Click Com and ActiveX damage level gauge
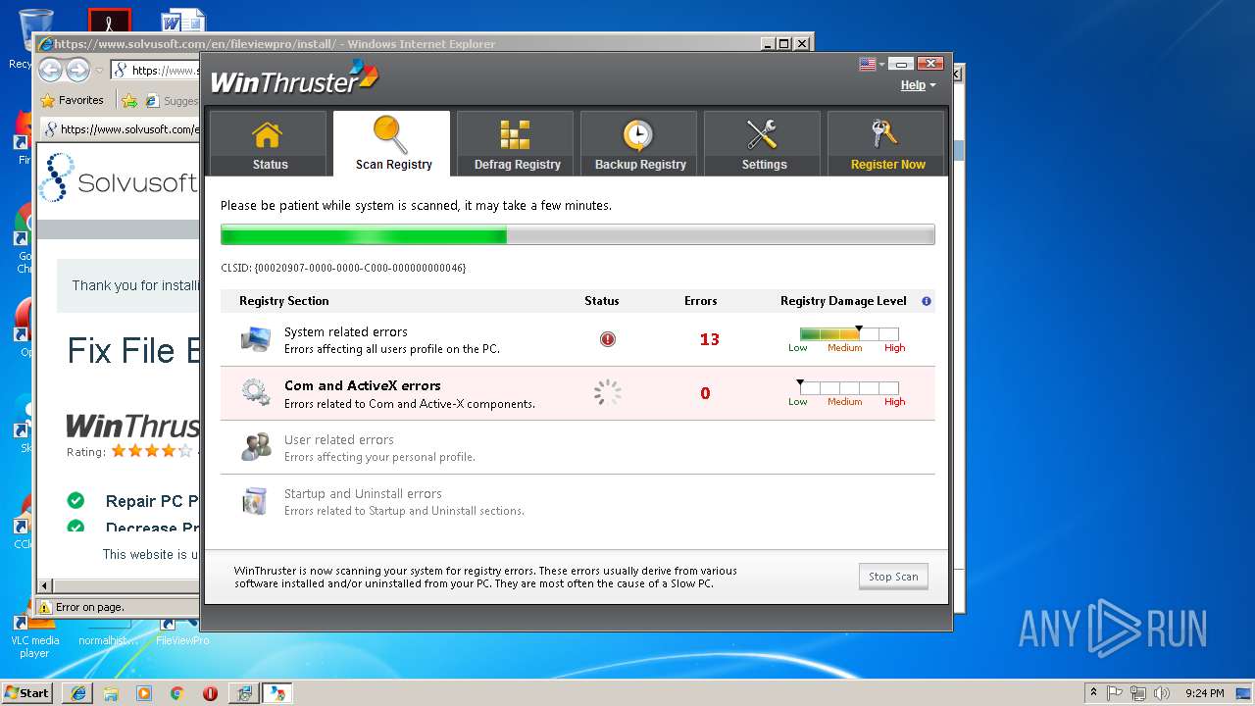 (849, 388)
